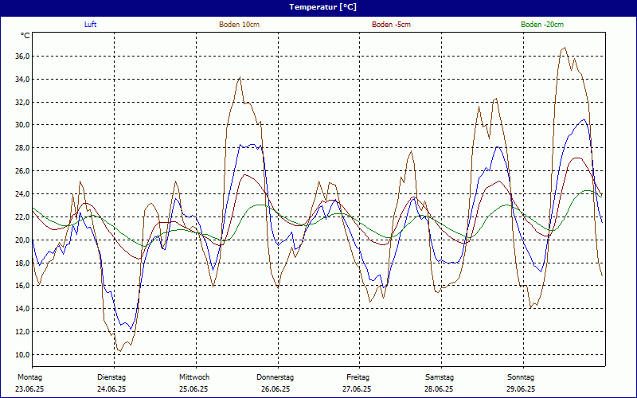The height and width of the screenshot is (398, 637).
Task: Click the '14,0' y-axis value
Action: (x=23, y=309)
